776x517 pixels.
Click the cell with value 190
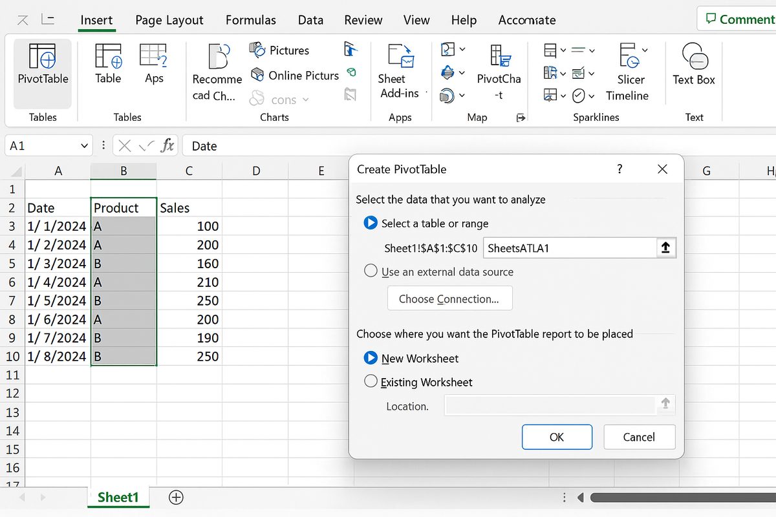click(189, 338)
